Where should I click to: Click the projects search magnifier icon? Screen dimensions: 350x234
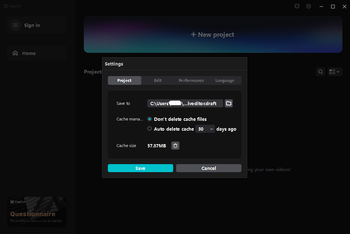point(321,72)
